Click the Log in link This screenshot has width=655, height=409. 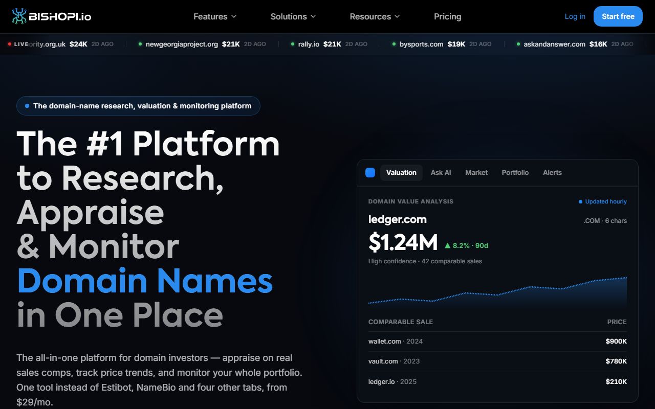[575, 16]
